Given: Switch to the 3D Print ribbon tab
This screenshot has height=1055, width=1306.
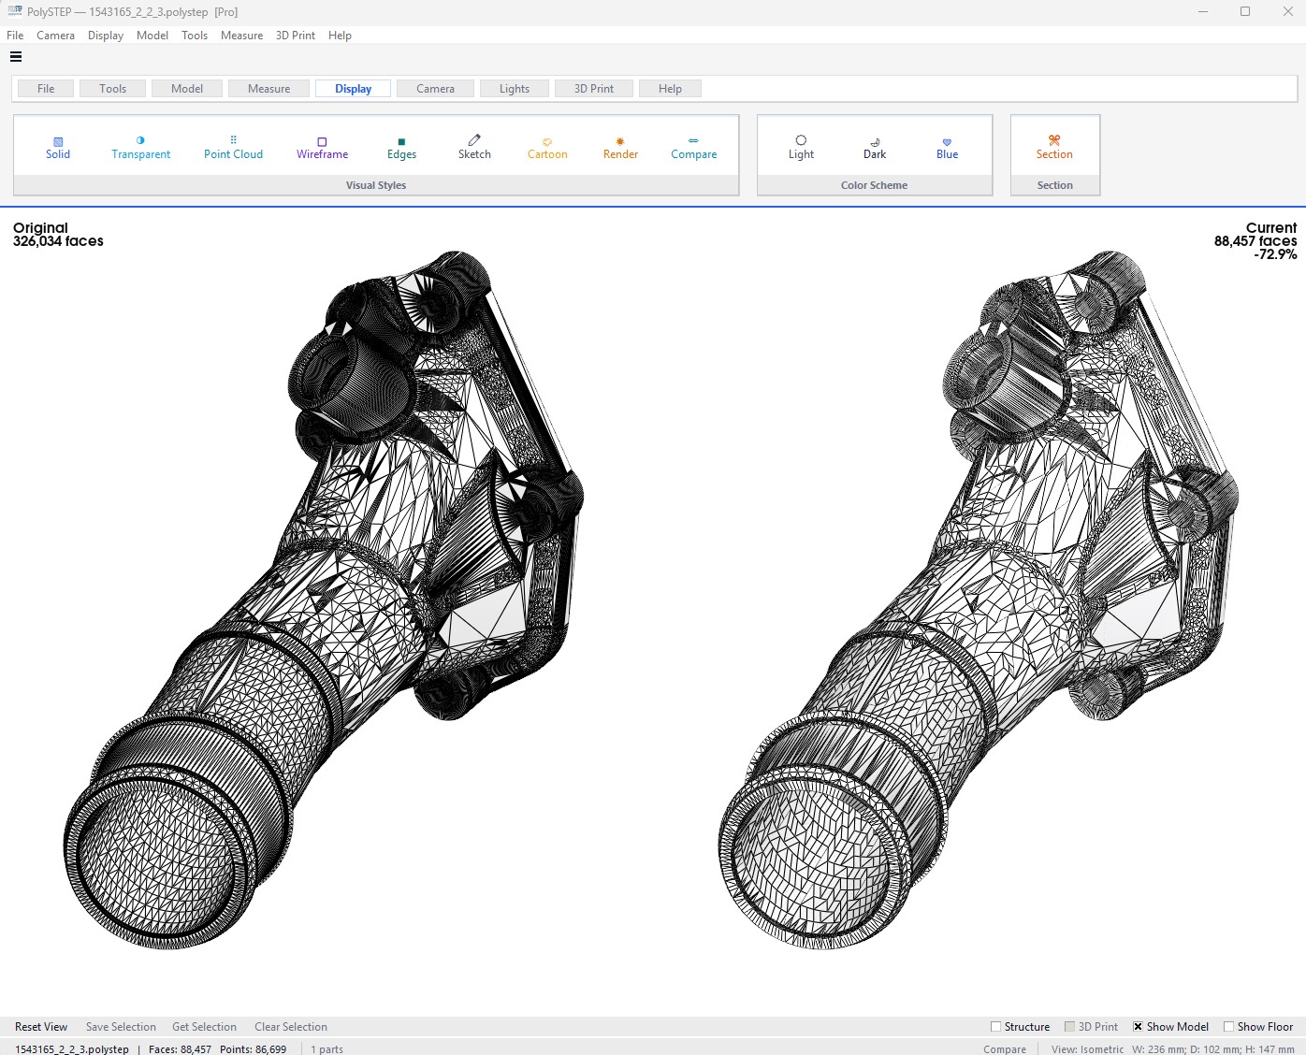Looking at the screenshot, I should 594,89.
